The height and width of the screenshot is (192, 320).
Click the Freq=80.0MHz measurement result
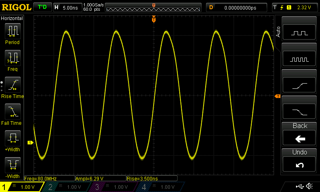50,178
